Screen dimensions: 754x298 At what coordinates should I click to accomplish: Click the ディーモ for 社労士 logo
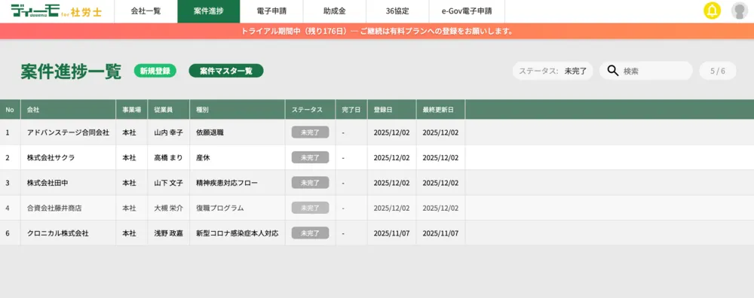[57, 11]
